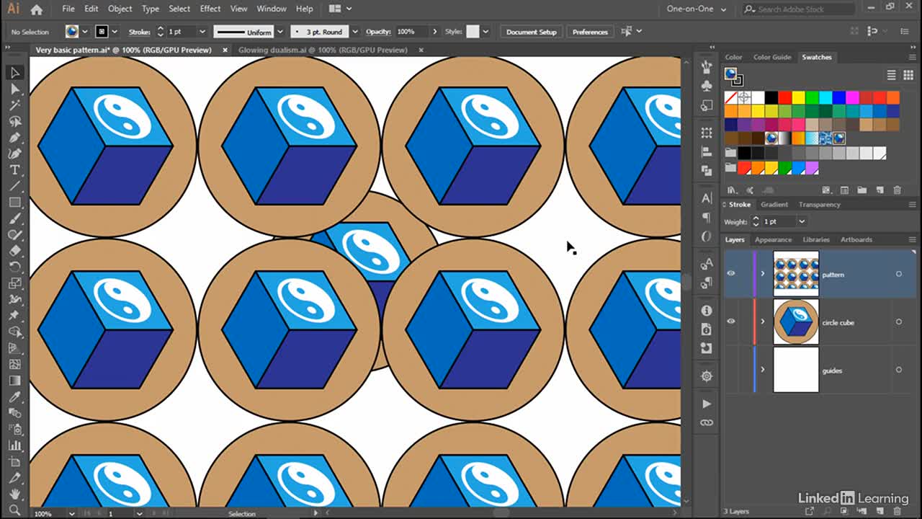
Task: Open the Object menu
Action: pos(120,9)
